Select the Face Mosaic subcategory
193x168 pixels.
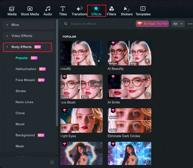click(x=25, y=80)
